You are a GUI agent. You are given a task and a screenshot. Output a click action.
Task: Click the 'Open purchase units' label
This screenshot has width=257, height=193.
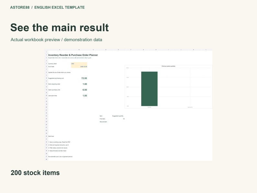(54, 90)
